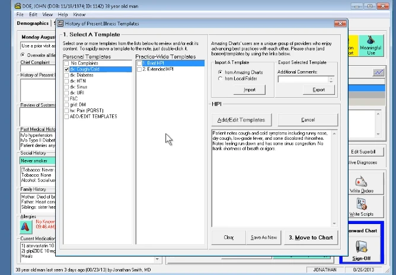Click the Clear button
396x275 pixels.
(229, 238)
